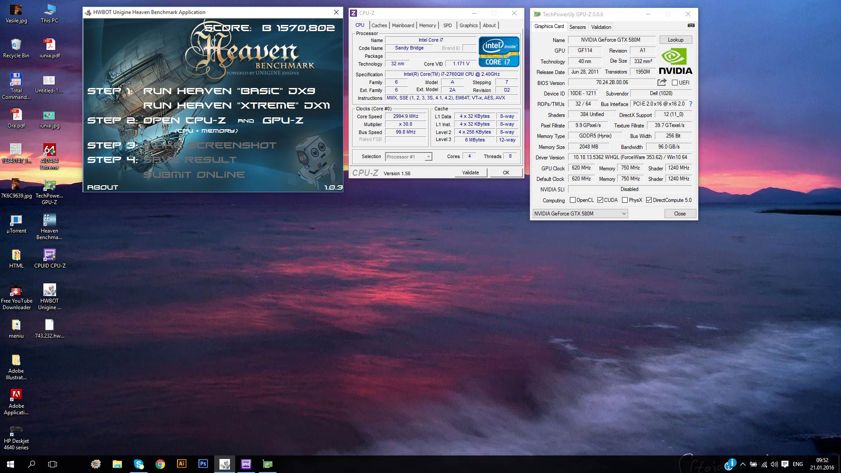Open 7K6C9639.jpg desktop image
Image resolution: width=841 pixels, height=473 pixels.
[16, 189]
